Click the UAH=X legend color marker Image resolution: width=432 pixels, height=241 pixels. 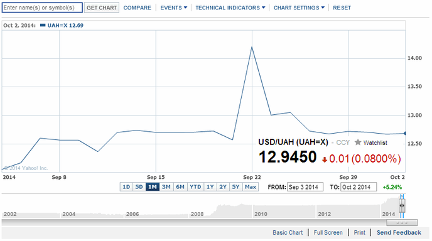coord(43,25)
